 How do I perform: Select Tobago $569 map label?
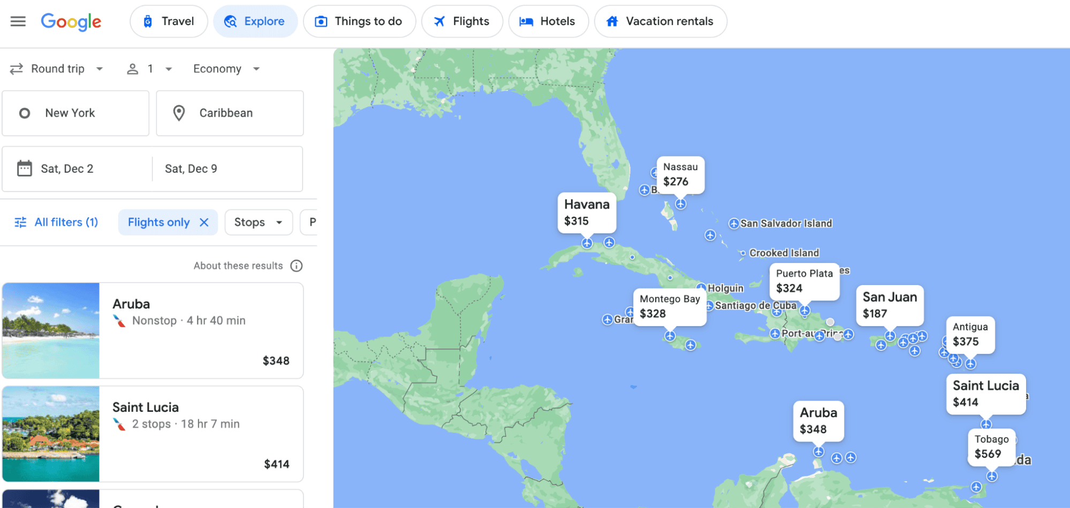pos(992,447)
